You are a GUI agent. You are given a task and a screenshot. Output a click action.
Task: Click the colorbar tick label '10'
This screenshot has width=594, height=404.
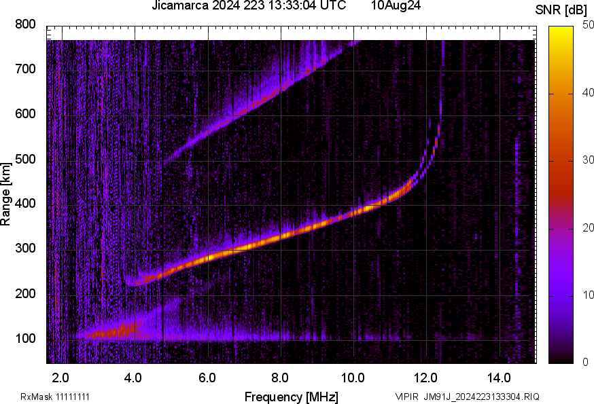588,295
